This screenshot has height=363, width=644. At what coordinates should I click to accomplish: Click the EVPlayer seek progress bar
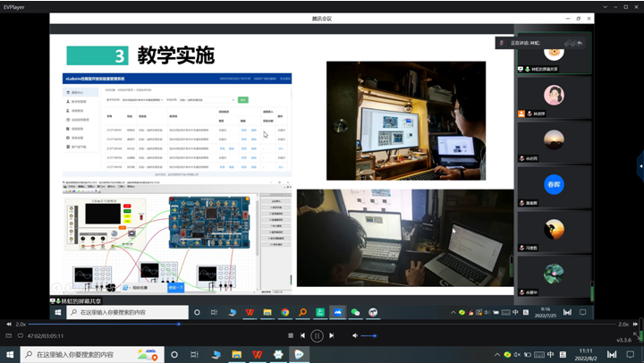[x=322, y=324]
